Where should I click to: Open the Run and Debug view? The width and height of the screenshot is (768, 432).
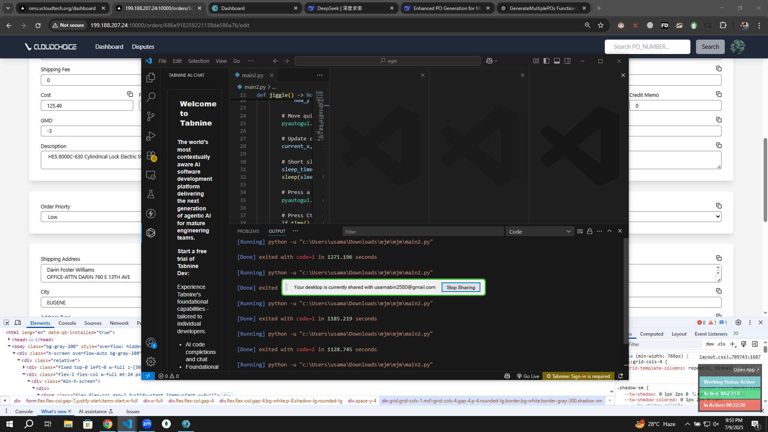151,136
